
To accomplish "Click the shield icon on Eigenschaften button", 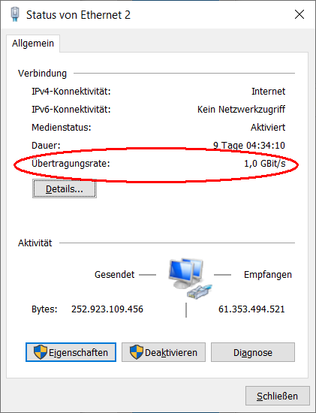I will pos(41,352).
